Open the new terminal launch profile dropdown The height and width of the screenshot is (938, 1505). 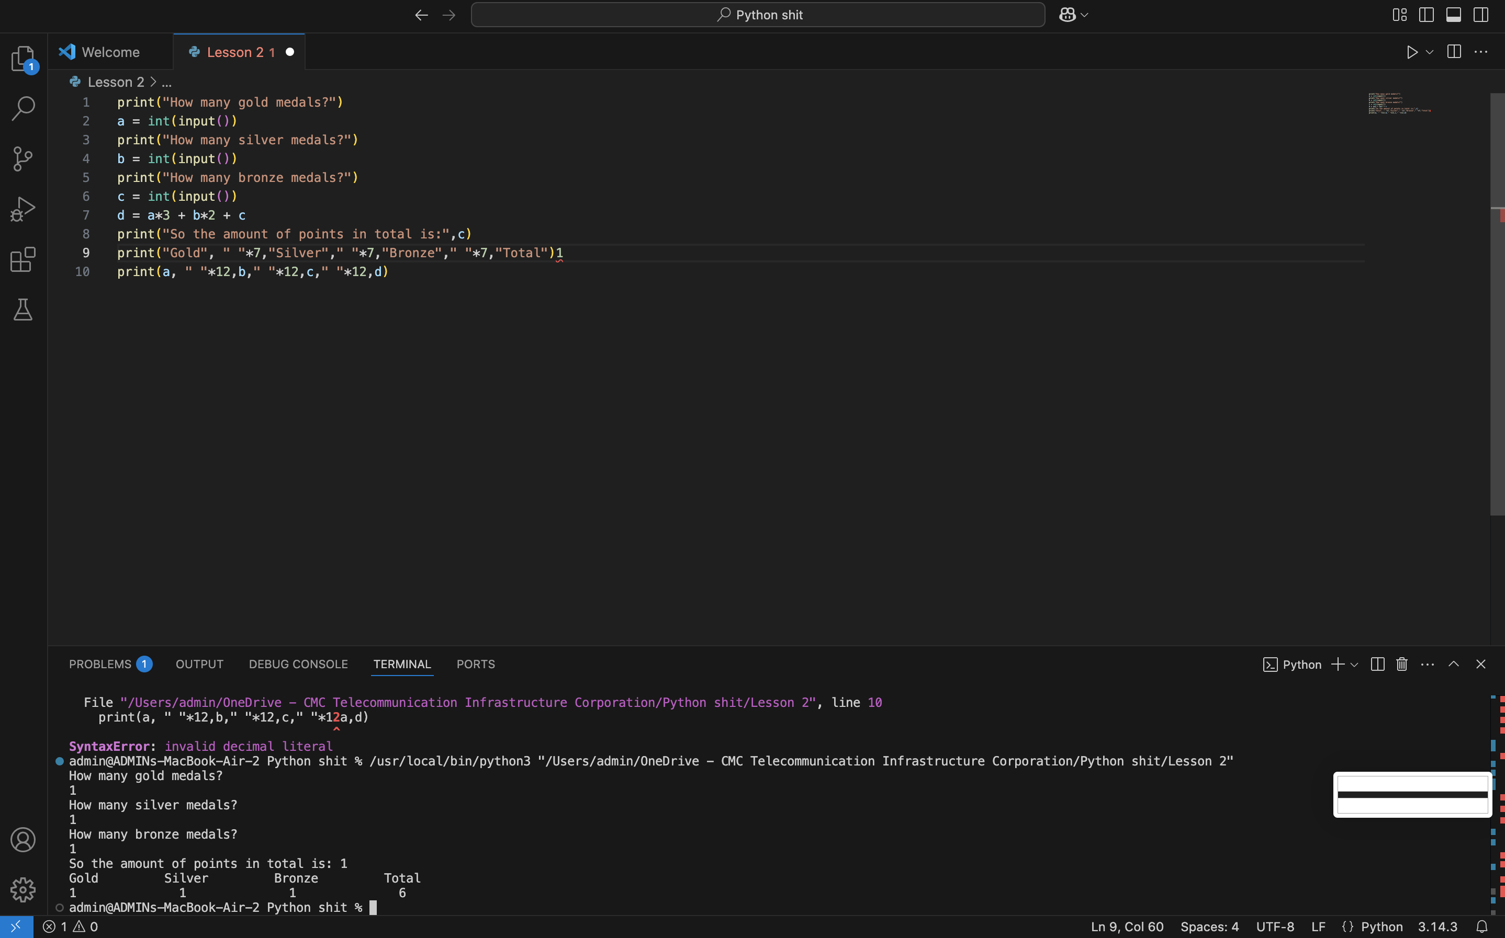1354,665
